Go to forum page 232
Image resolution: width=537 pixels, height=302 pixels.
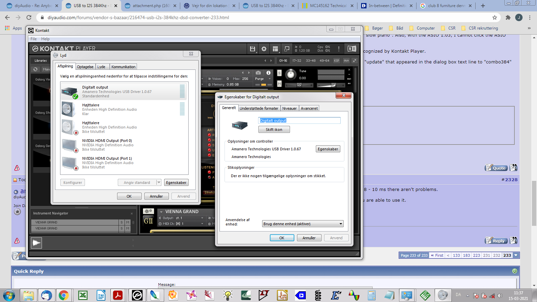497,255
